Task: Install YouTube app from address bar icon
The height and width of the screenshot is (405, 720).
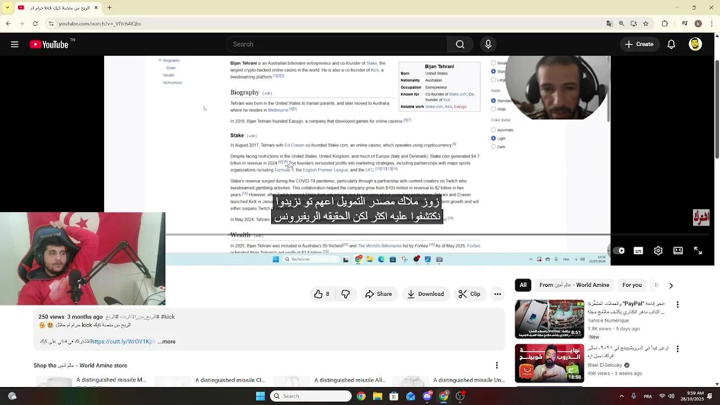Action: (634, 24)
